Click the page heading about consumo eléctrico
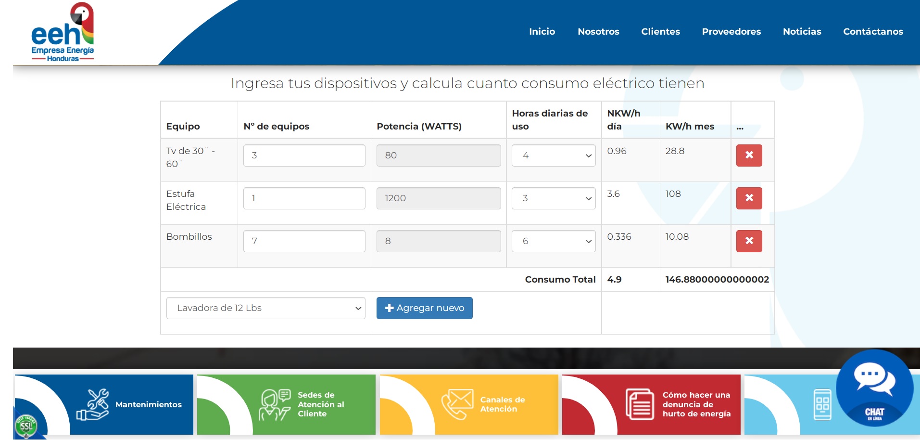 pyautogui.click(x=467, y=83)
